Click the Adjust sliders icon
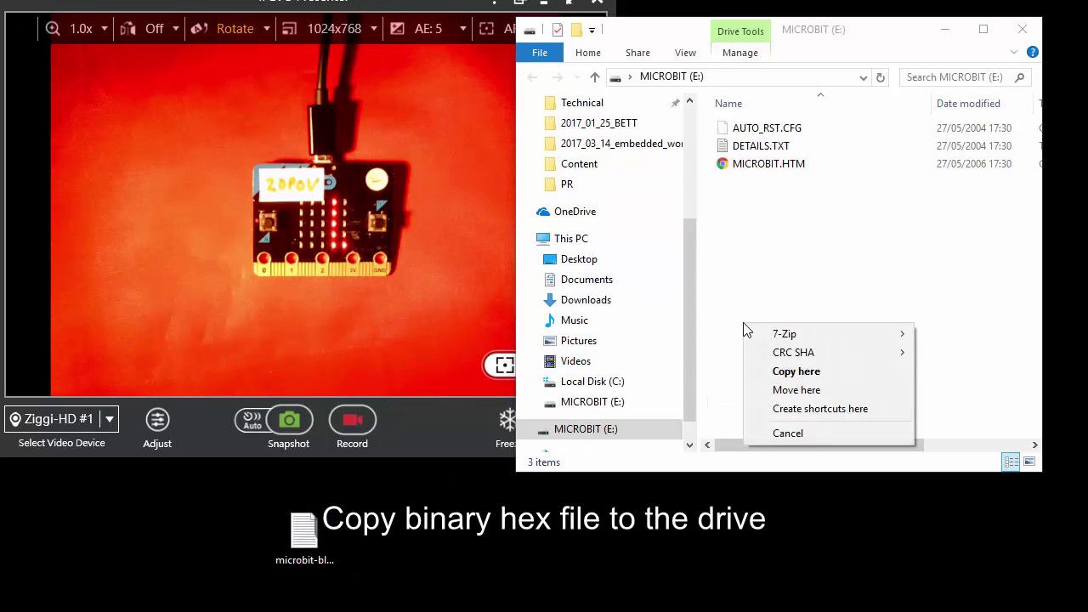 157,420
